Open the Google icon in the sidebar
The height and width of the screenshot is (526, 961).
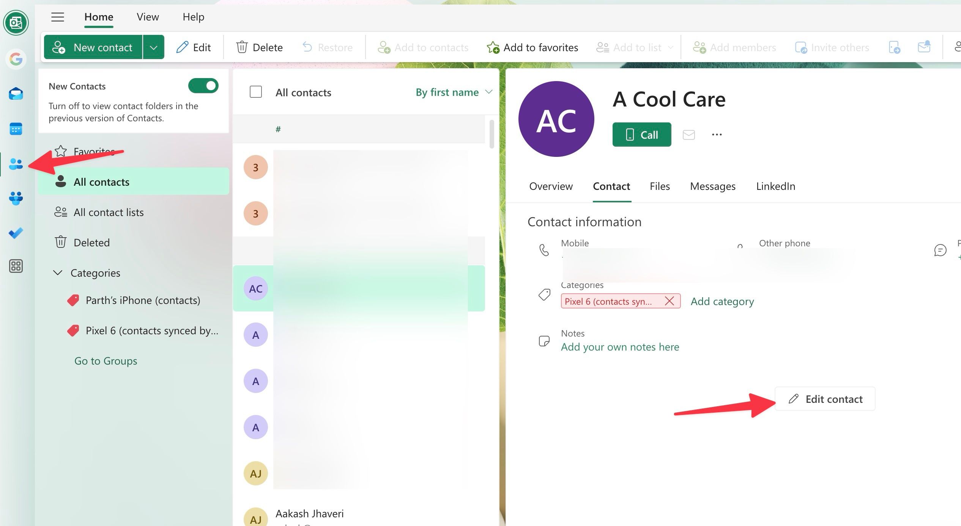(x=16, y=59)
